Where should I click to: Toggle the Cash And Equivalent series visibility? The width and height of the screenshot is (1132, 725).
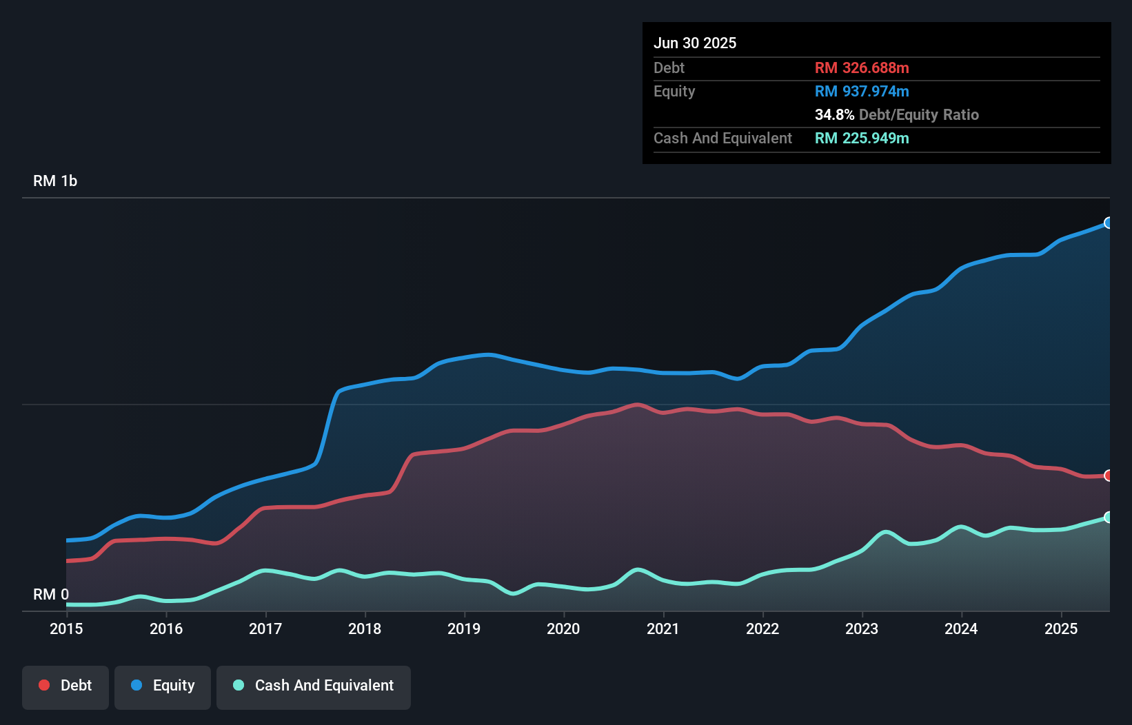(313, 686)
